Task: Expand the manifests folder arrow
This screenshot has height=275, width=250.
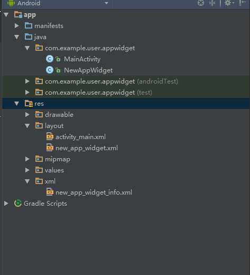Action: pyautogui.click(x=17, y=26)
